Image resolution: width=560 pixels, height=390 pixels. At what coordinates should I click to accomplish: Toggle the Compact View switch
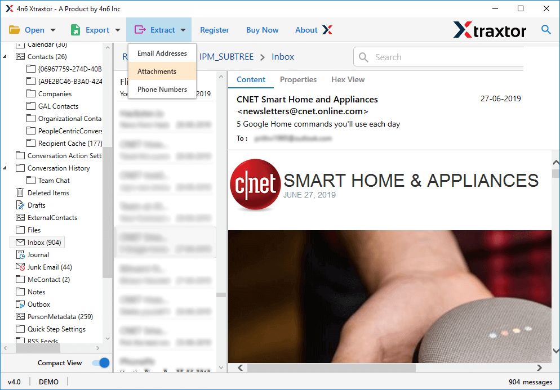[101, 363]
